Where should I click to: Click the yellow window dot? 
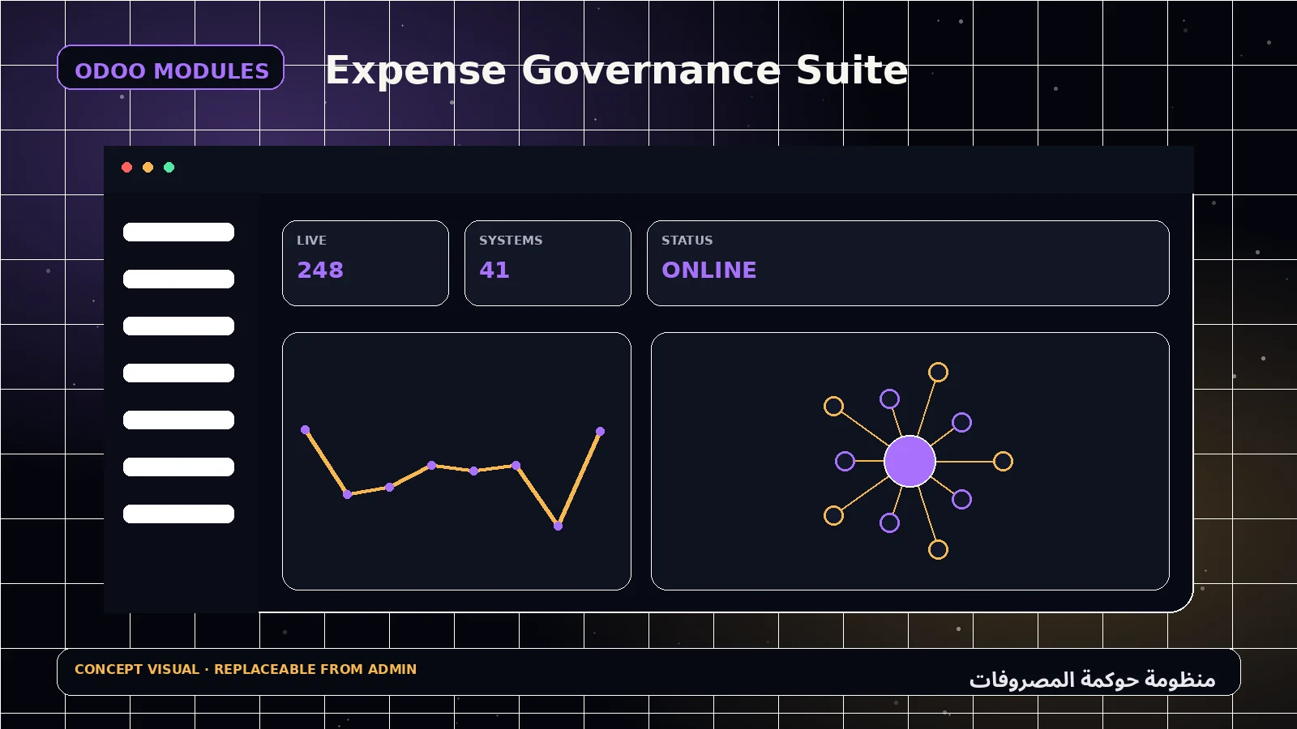(x=148, y=168)
